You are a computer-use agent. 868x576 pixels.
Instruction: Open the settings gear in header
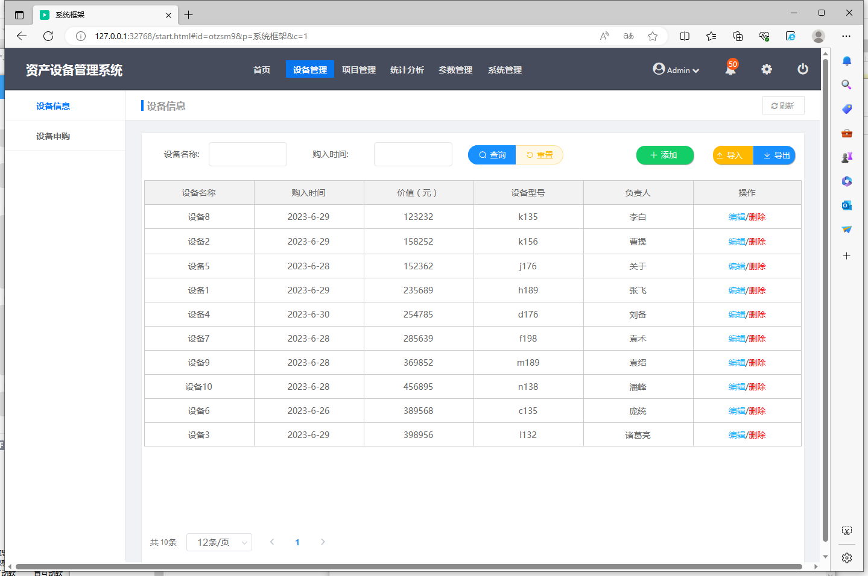point(767,69)
